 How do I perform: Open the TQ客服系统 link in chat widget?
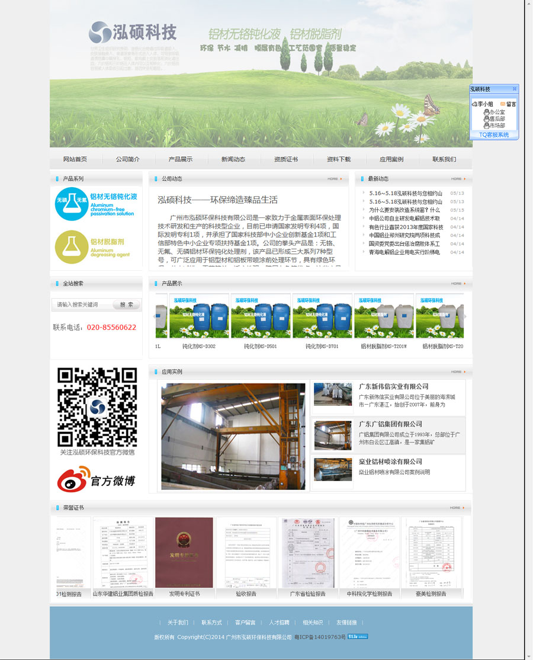[495, 135]
